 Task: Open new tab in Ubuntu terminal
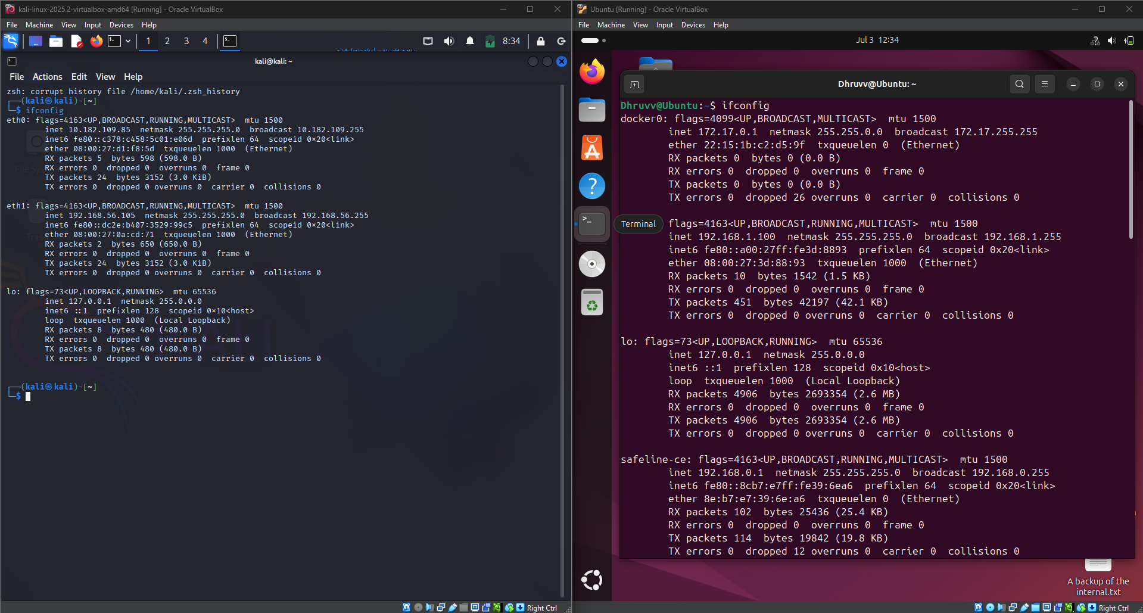click(x=635, y=84)
